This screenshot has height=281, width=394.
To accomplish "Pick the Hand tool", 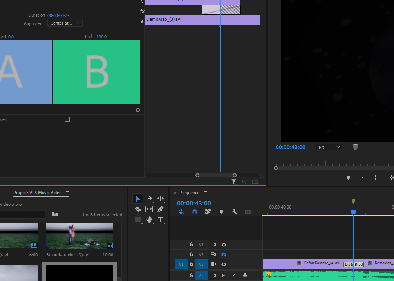I will point(149,220).
